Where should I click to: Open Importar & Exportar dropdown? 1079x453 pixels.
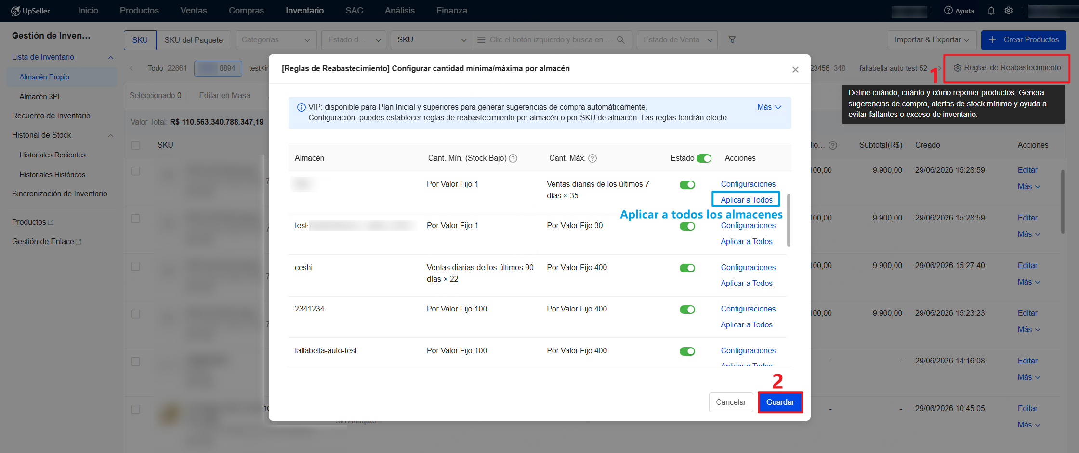[932, 40]
